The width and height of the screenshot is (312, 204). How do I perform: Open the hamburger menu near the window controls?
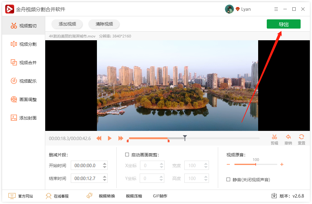pyautogui.click(x=276, y=9)
